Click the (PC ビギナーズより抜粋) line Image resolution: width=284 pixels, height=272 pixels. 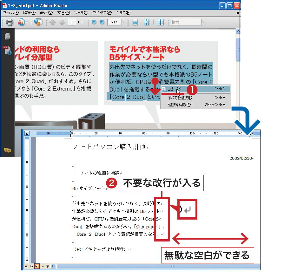point(100,249)
